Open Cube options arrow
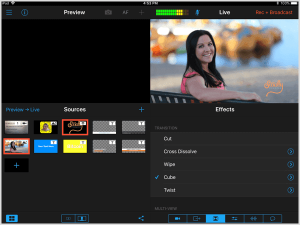300x225 pixels. [290, 177]
